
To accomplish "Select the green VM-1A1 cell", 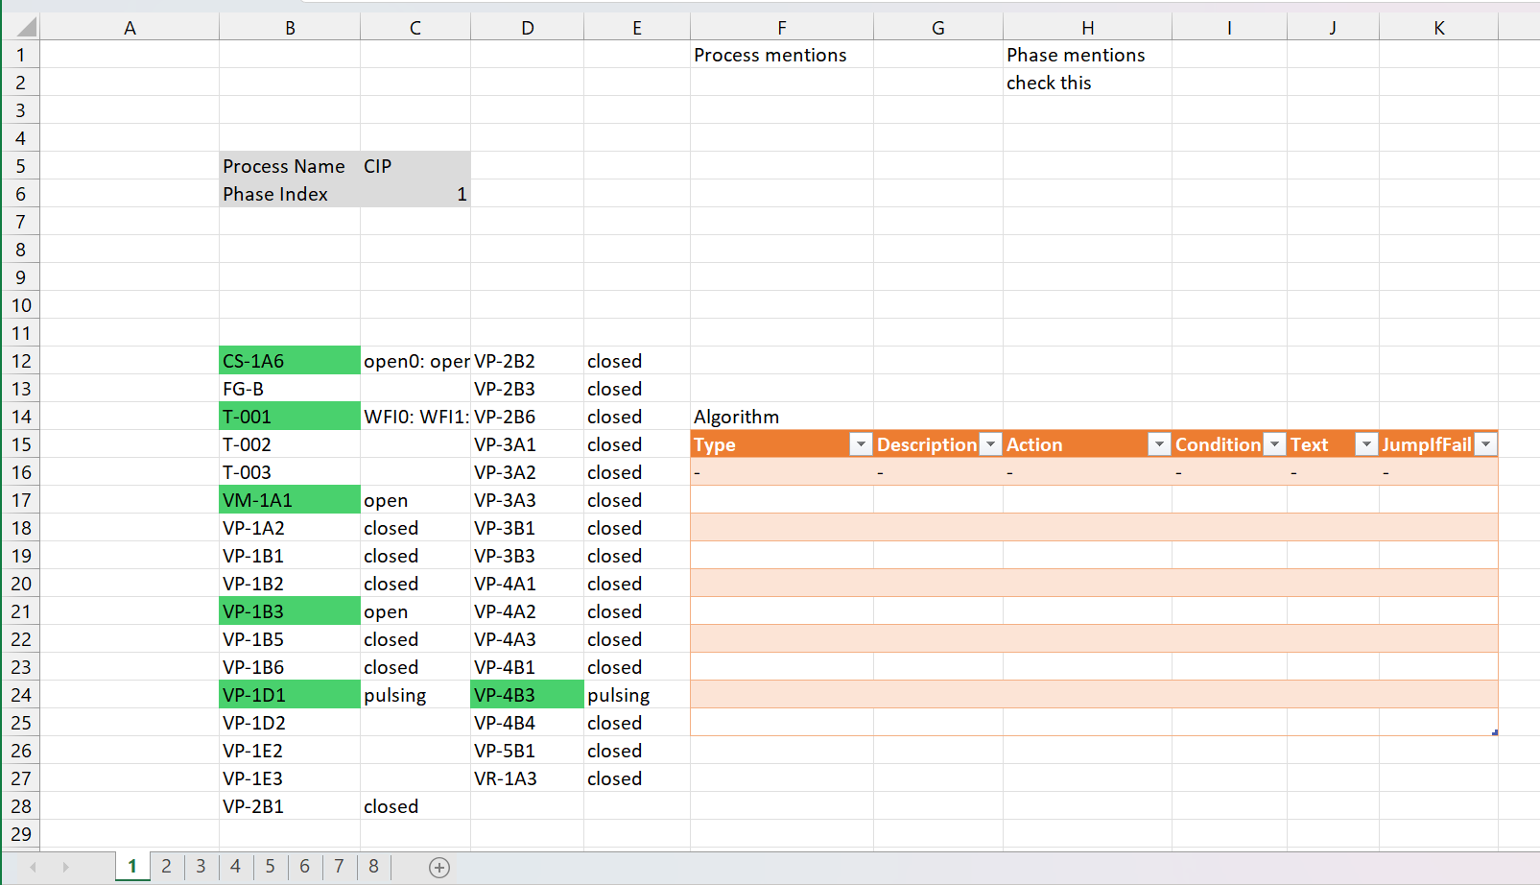I will 290,500.
